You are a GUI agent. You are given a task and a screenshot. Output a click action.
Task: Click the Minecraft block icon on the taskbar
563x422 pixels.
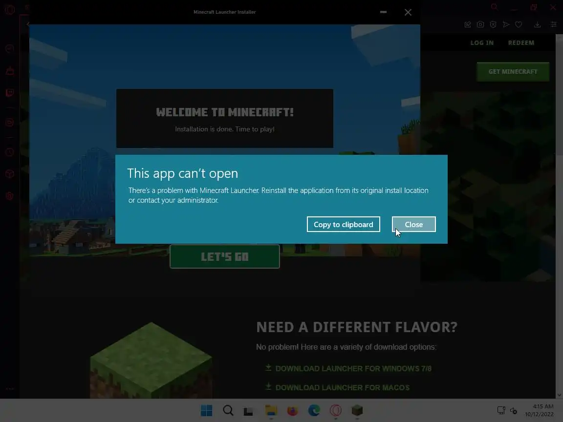point(357,410)
